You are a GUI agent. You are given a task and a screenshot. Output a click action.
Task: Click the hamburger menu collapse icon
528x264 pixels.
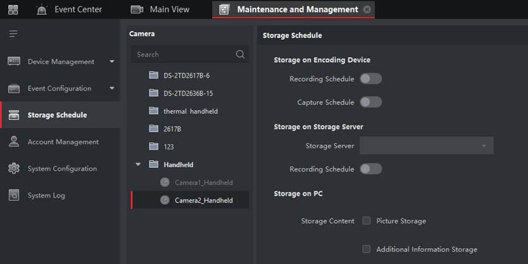click(x=13, y=34)
